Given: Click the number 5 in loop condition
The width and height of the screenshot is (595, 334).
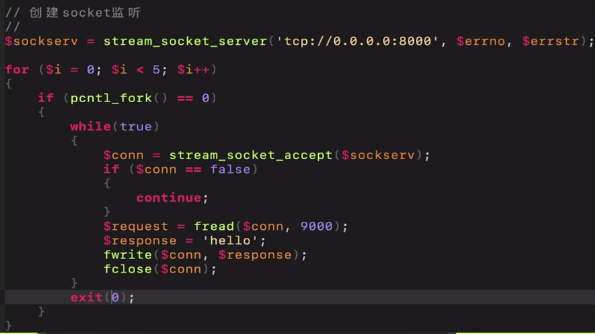Looking at the screenshot, I should 156,69.
